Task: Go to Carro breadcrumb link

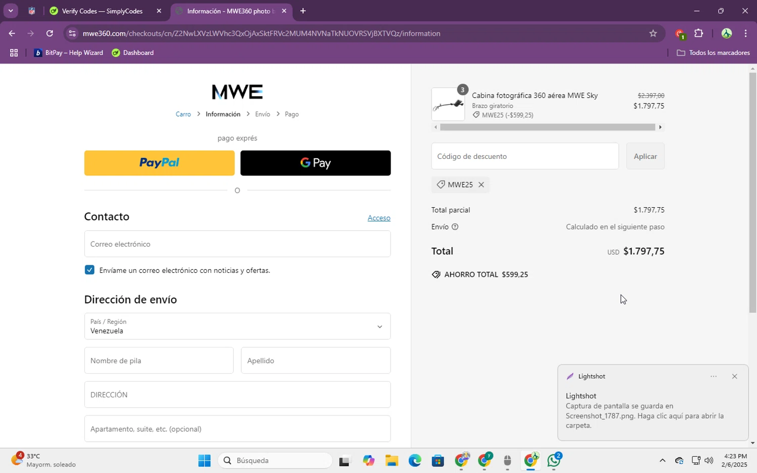Action: tap(183, 114)
